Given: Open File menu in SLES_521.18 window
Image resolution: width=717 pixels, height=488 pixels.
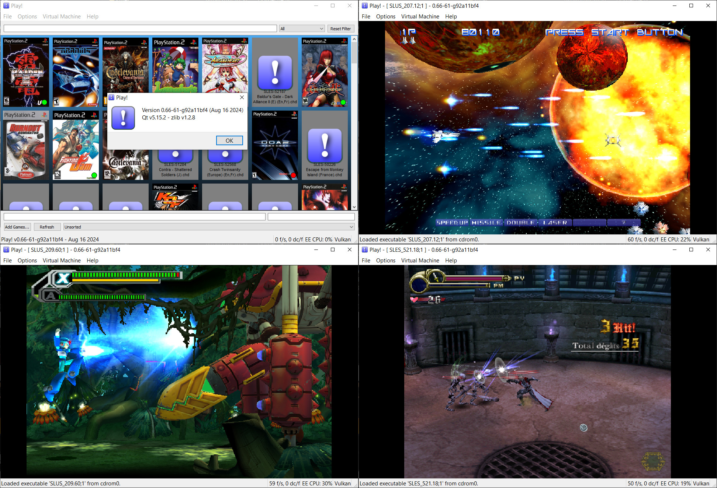Looking at the screenshot, I should pyautogui.click(x=366, y=260).
